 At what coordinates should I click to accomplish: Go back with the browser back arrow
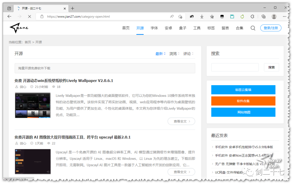pyautogui.click(x=9, y=17)
